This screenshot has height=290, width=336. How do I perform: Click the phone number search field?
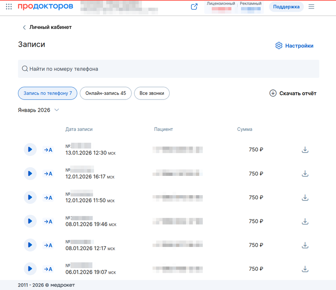[x=168, y=69]
